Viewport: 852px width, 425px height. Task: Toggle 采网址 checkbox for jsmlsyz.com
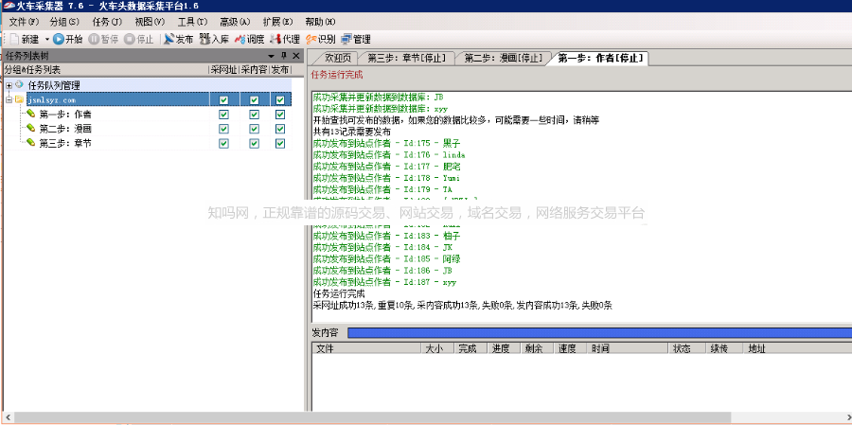[223, 100]
